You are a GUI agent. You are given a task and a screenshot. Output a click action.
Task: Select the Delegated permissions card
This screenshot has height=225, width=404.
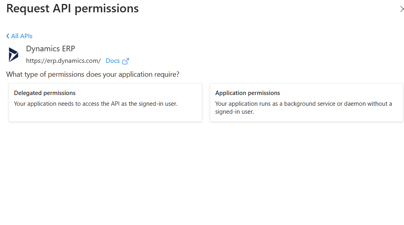pos(105,103)
